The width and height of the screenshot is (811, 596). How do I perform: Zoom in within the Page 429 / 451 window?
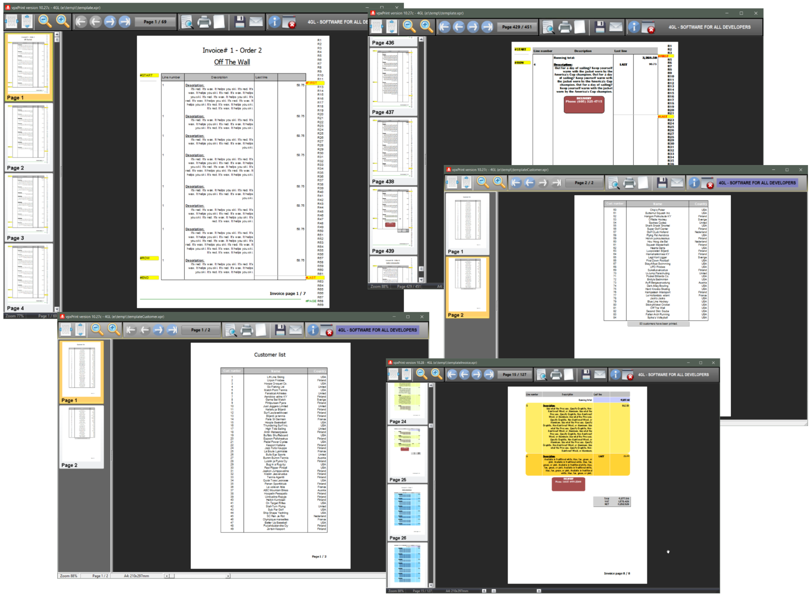425,27
